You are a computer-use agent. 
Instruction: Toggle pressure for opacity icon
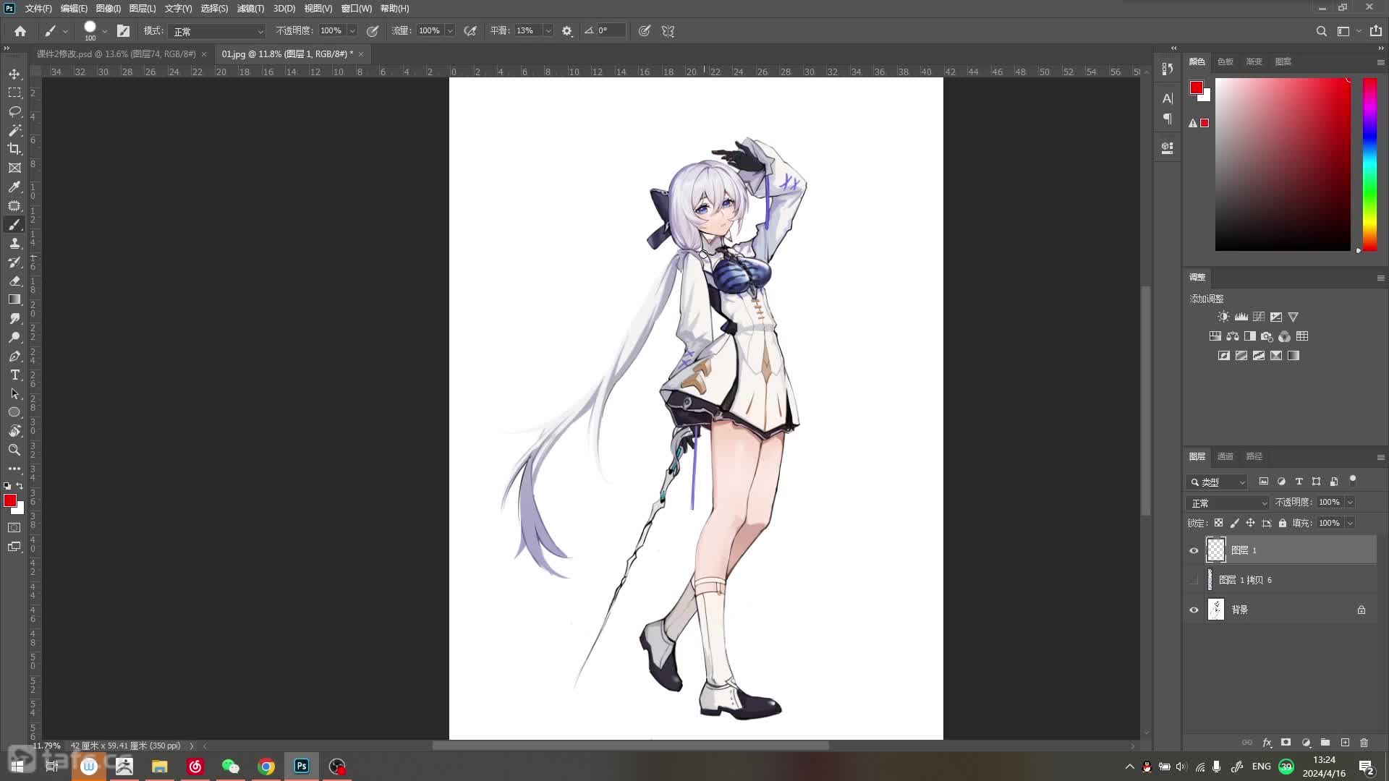(x=373, y=31)
